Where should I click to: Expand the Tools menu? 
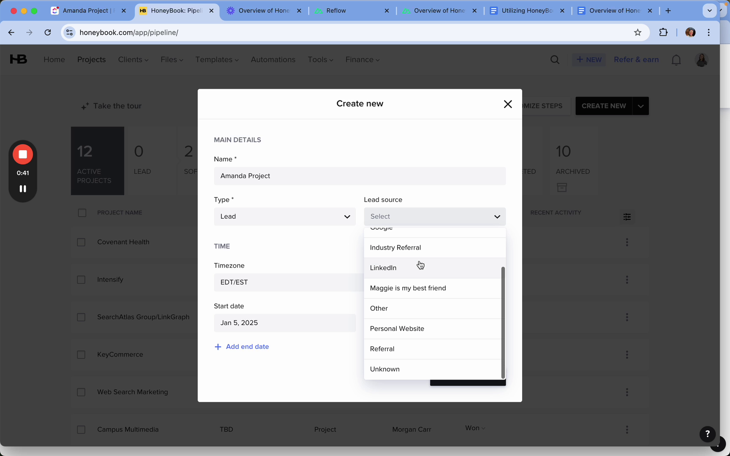[321, 60]
